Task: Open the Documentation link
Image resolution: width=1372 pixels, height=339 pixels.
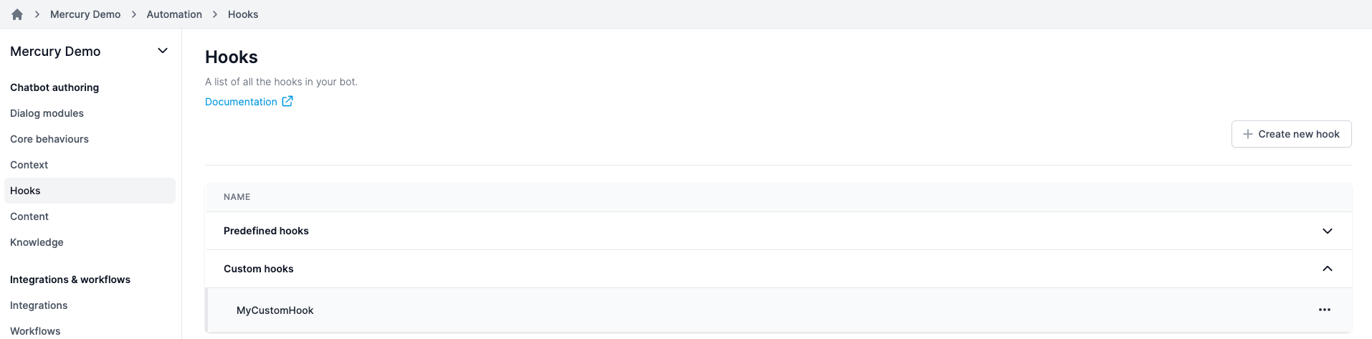Action: (x=241, y=102)
